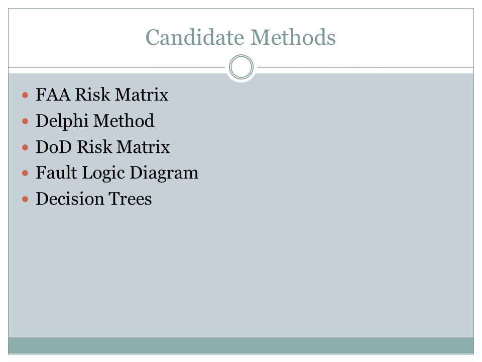Click the Fault Logic Diagram bullet text
The width and height of the screenshot is (482, 362).
tap(117, 173)
